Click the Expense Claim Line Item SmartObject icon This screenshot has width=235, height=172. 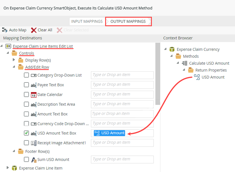coord(14,168)
